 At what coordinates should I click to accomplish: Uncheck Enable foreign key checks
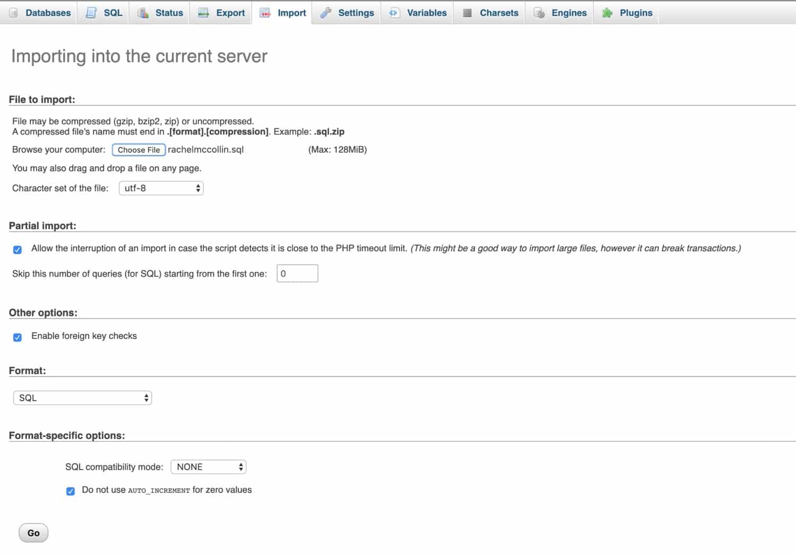[x=17, y=337]
